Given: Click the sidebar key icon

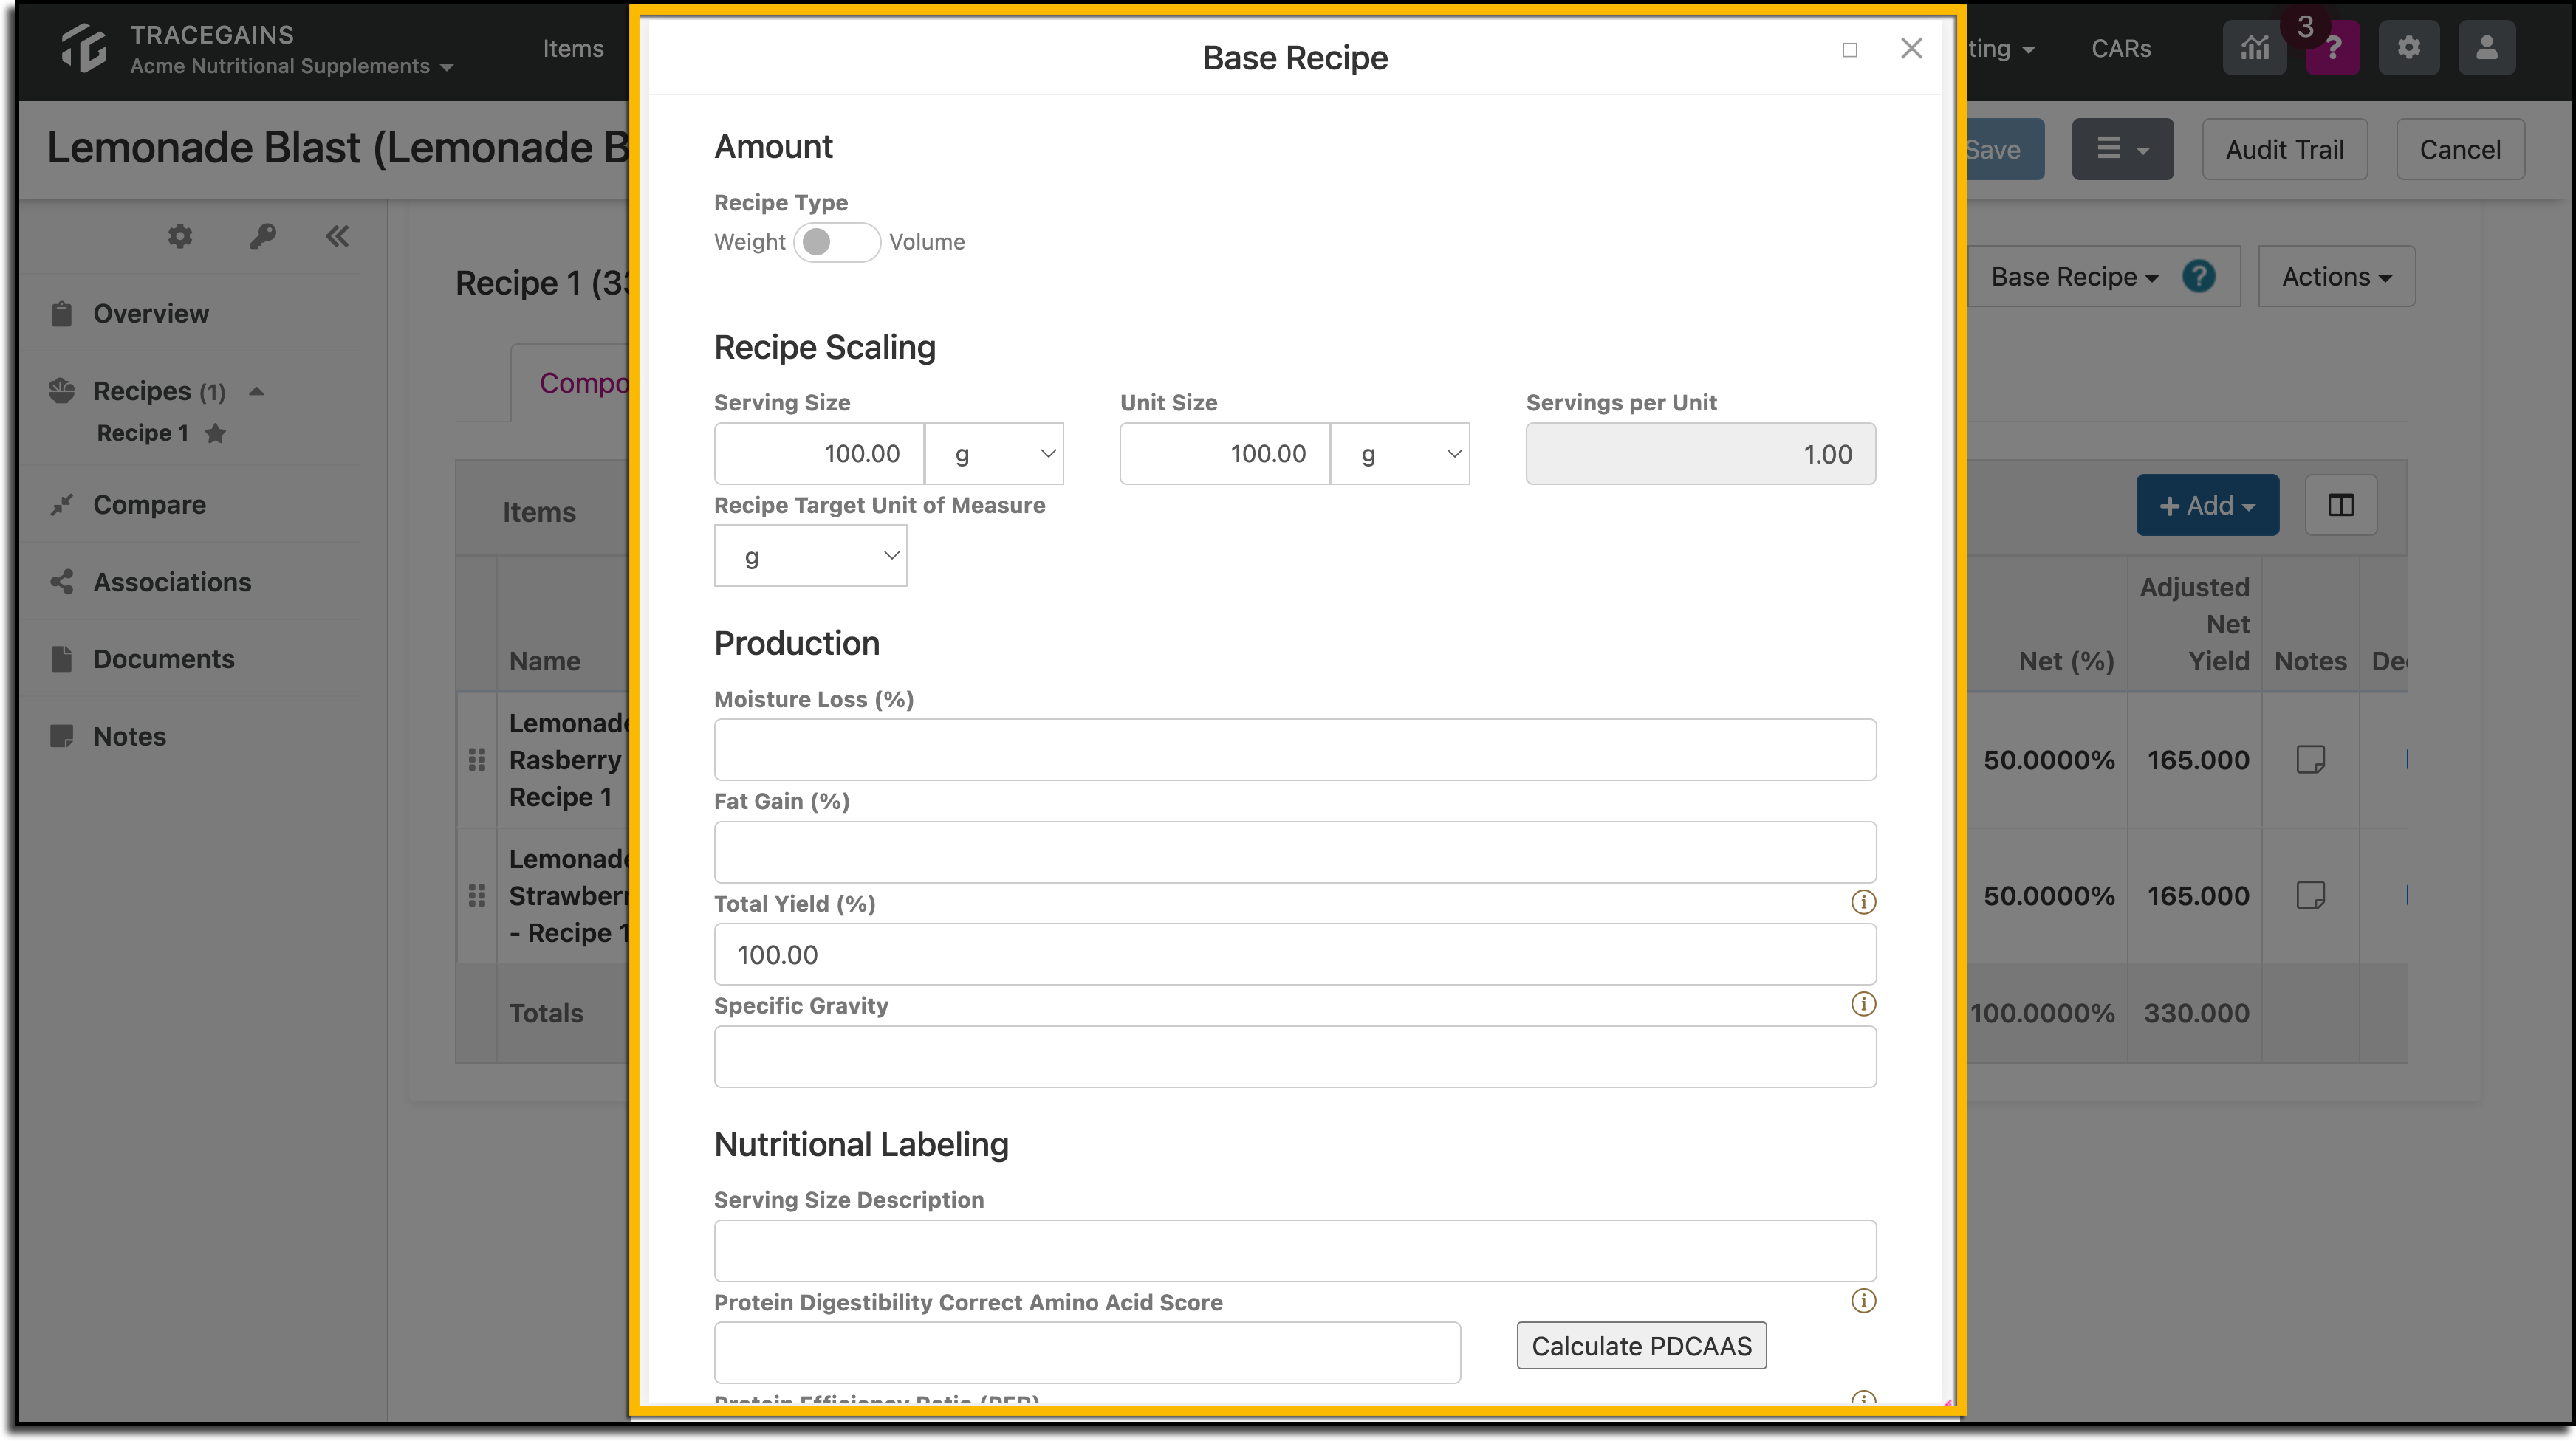Looking at the screenshot, I should 262,237.
